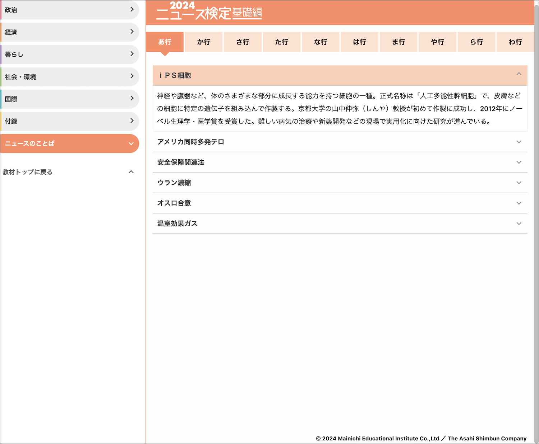Switch to the わ行 tab
This screenshot has width=539, height=444.
tap(515, 42)
